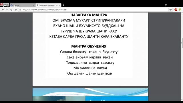The height and width of the screenshot is (103, 183).
Task: Open the Adblock extension icon
Action: coord(176,10)
